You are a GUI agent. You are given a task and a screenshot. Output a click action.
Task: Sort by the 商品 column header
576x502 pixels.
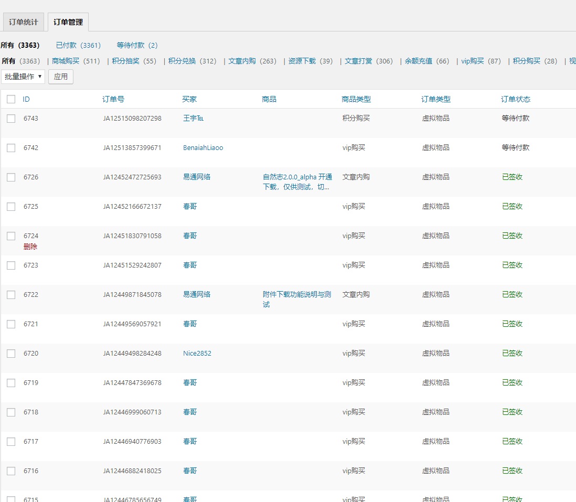pyautogui.click(x=269, y=99)
